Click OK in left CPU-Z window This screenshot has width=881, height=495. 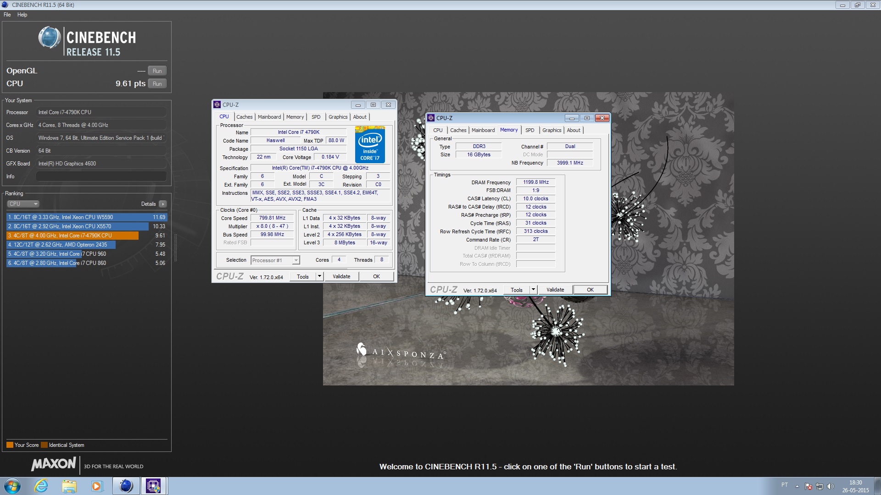(x=377, y=277)
